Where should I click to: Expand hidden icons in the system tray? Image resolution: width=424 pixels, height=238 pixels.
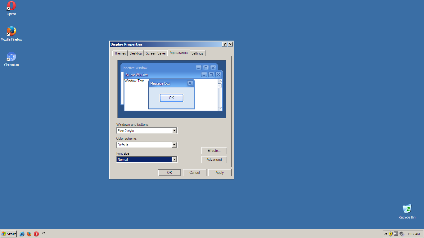[x=385, y=234]
